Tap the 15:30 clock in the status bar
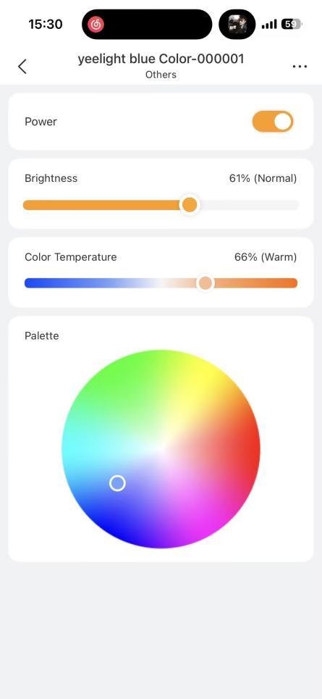The height and width of the screenshot is (699, 322). pyautogui.click(x=46, y=24)
